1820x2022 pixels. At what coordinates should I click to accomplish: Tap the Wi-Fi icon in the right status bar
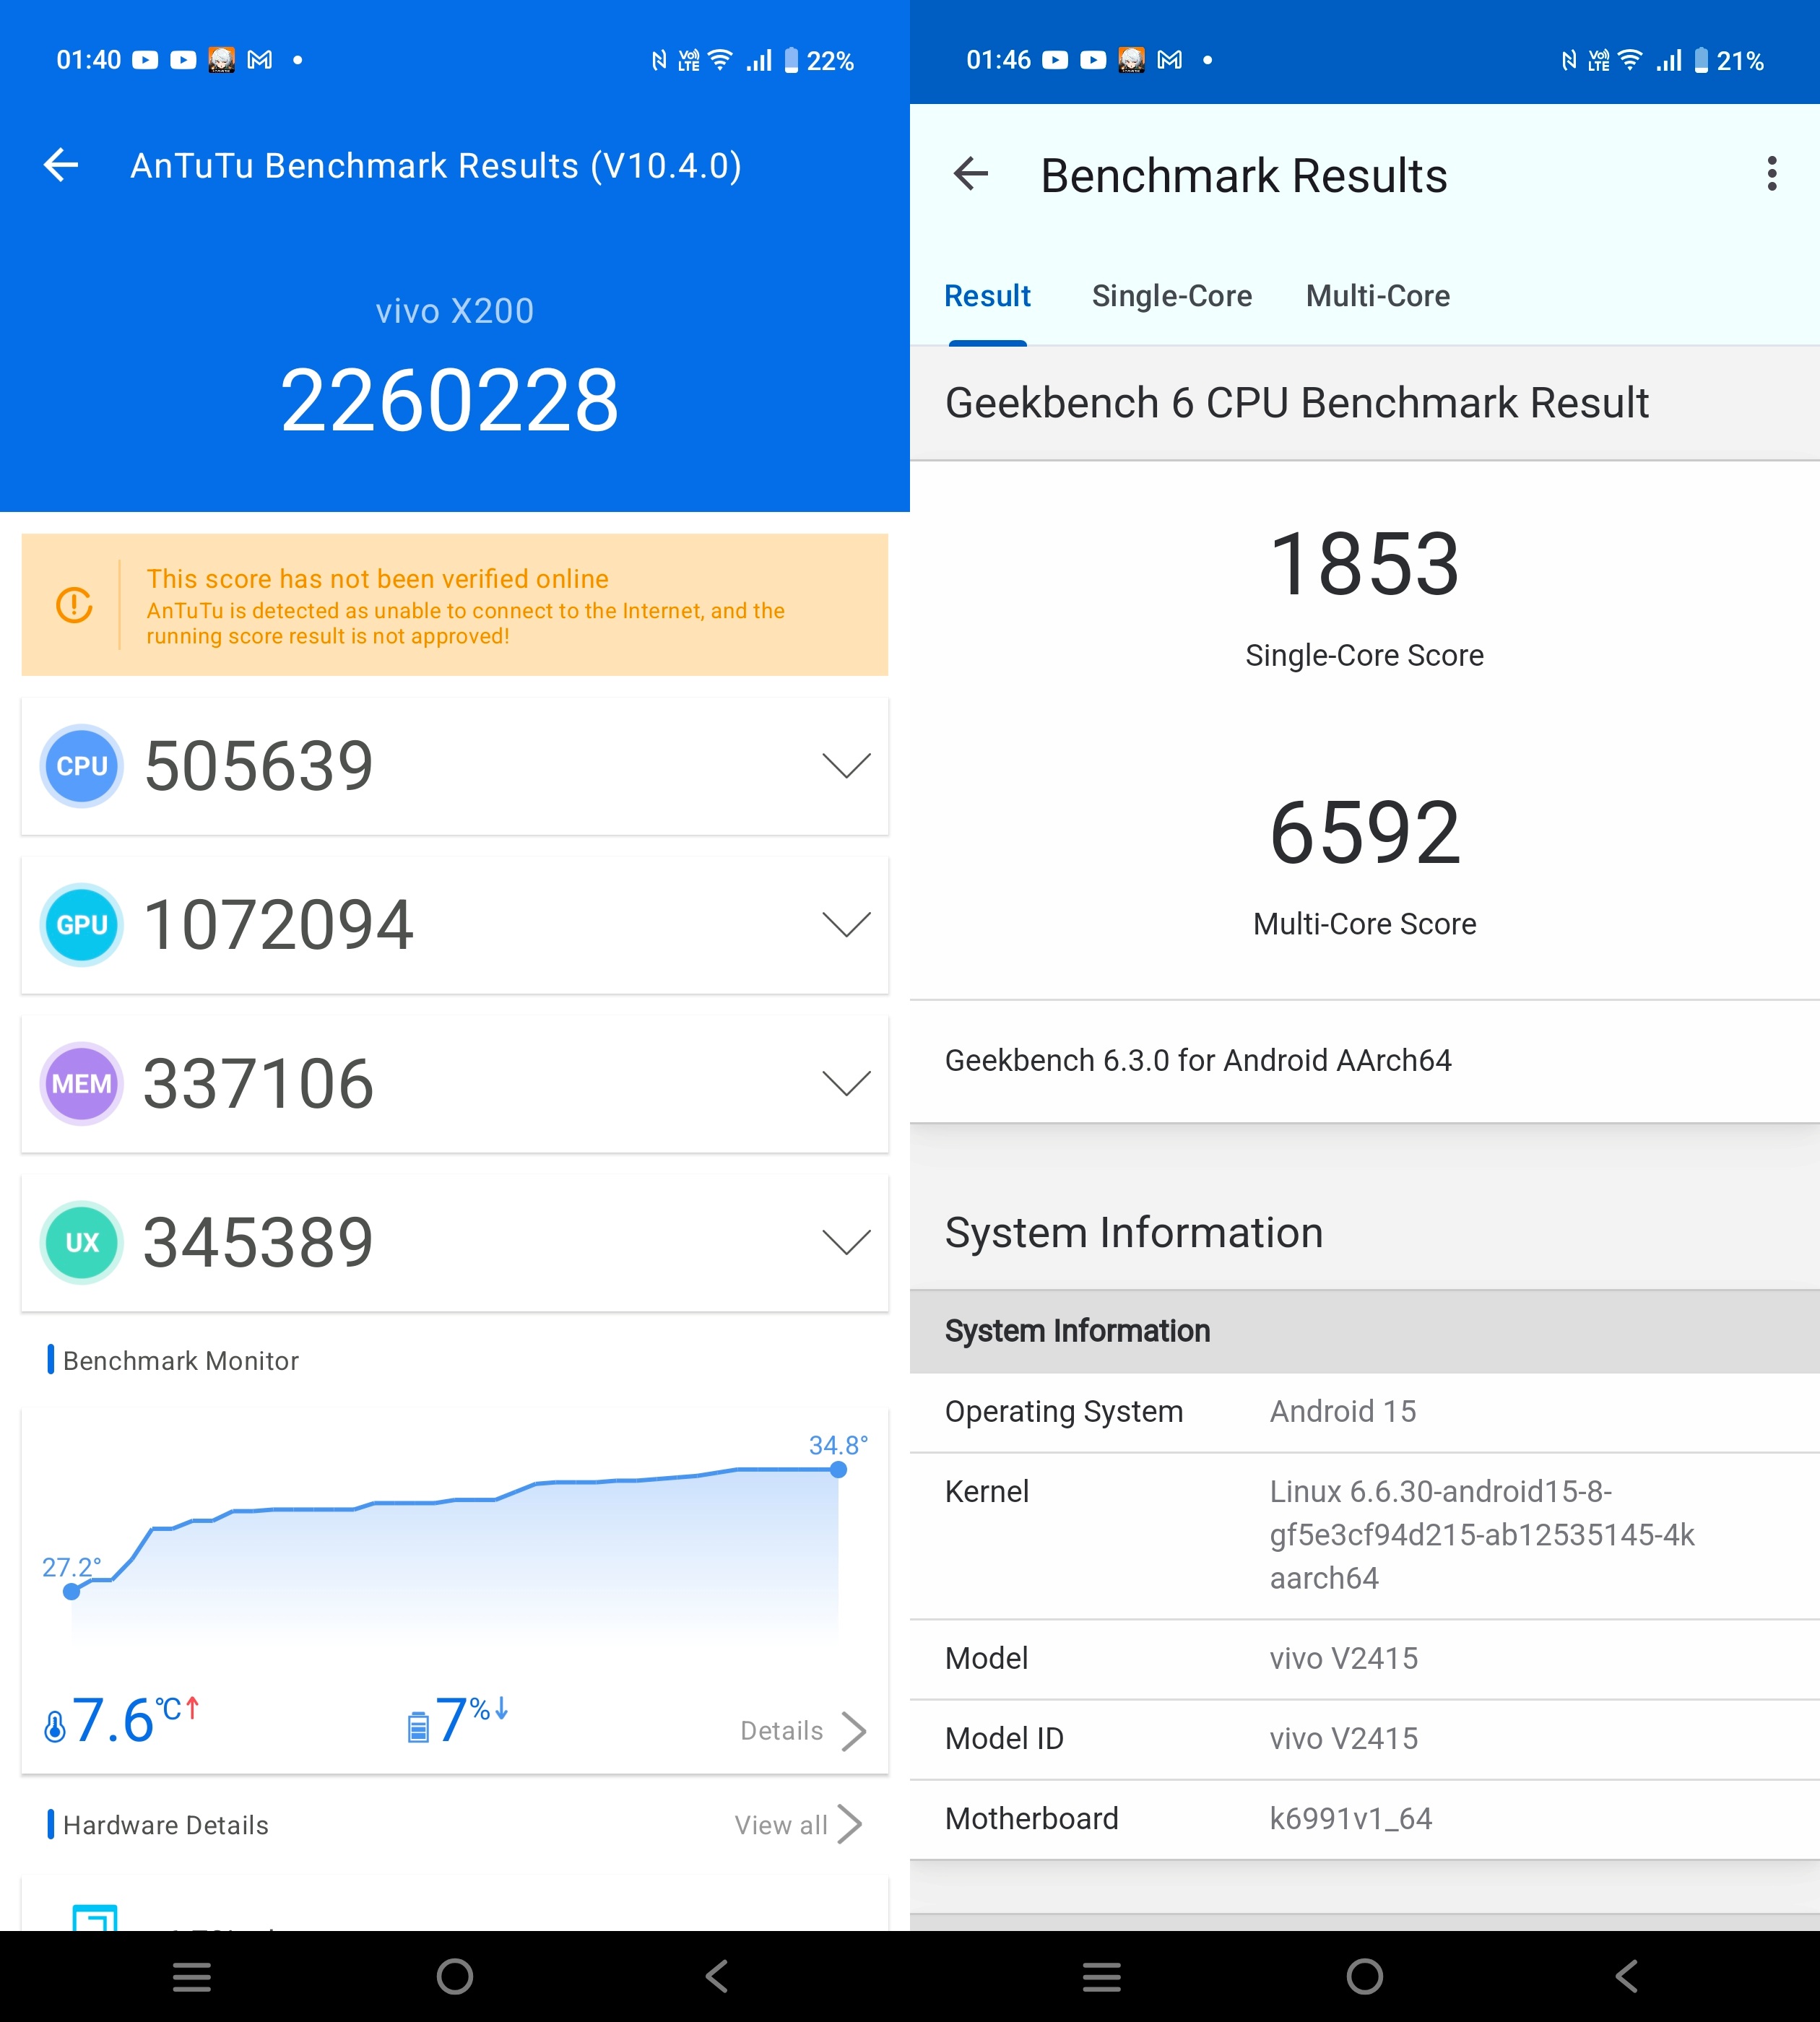click(1630, 60)
